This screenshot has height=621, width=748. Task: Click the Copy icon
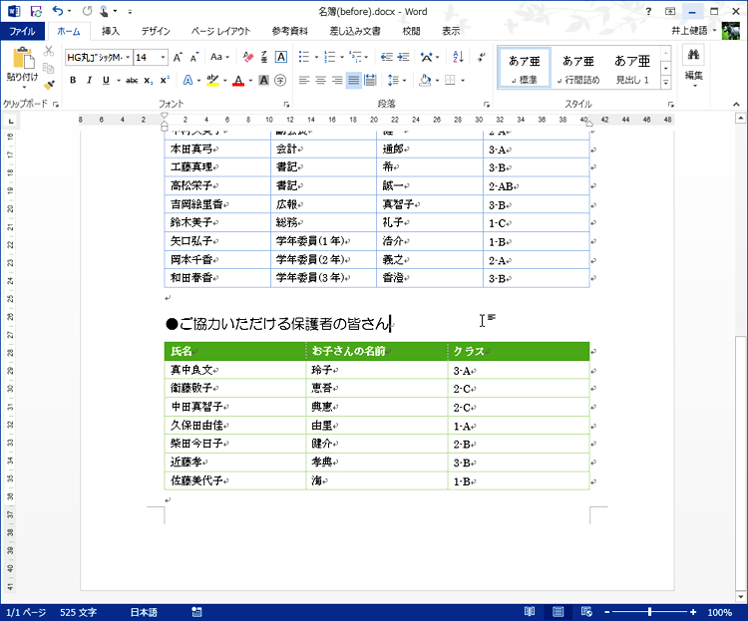[49, 68]
